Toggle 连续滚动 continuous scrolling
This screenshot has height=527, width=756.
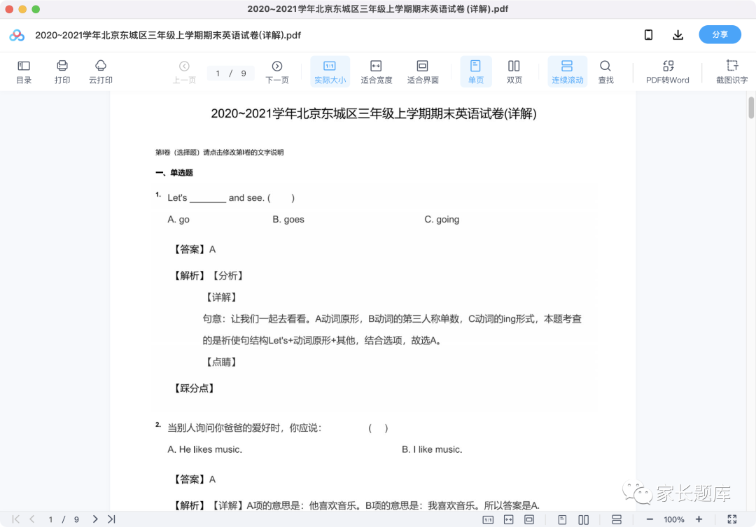568,72
